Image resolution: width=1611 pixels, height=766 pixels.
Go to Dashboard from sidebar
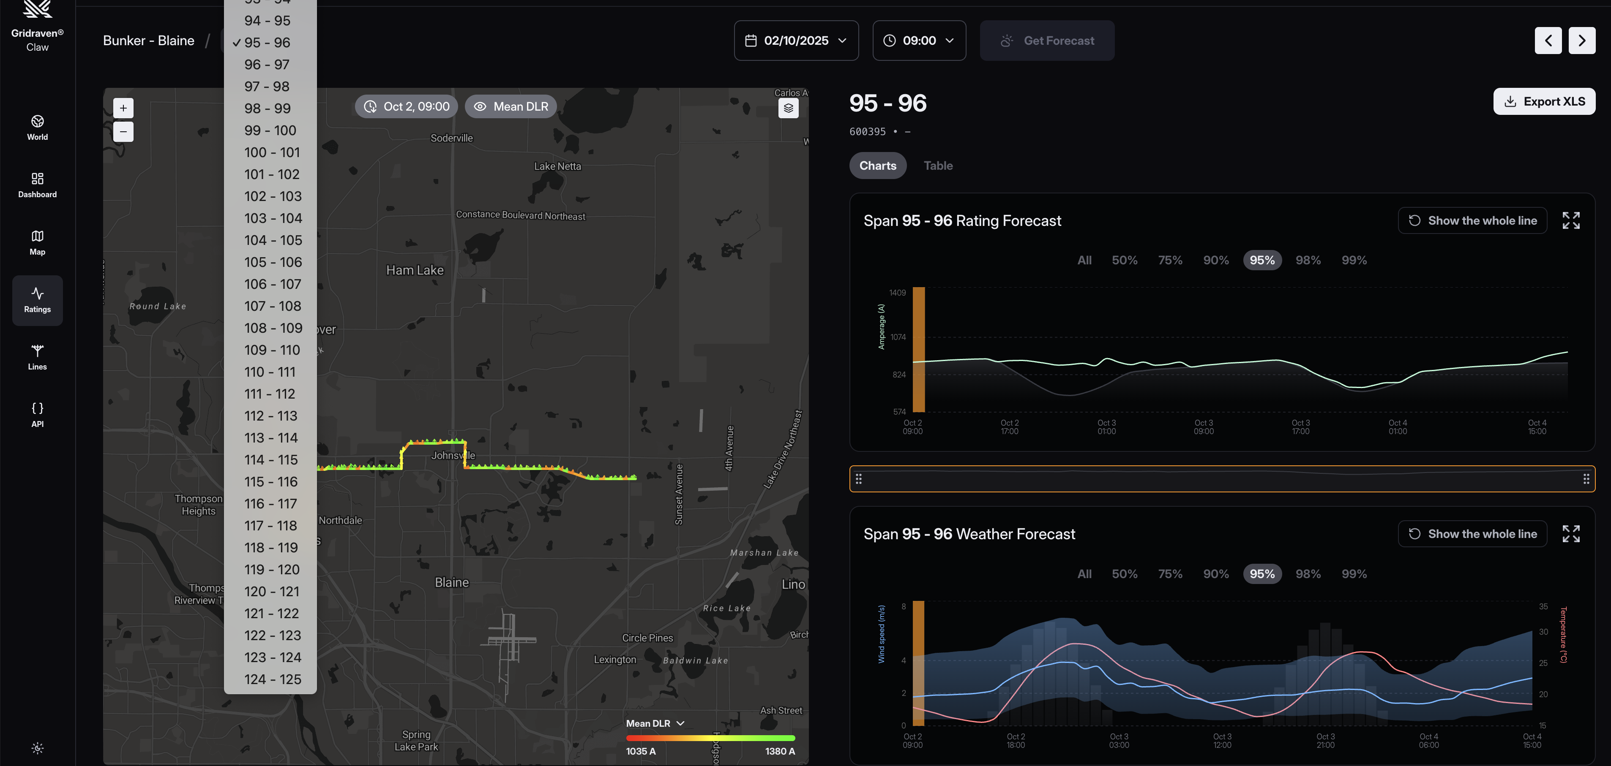(x=37, y=185)
